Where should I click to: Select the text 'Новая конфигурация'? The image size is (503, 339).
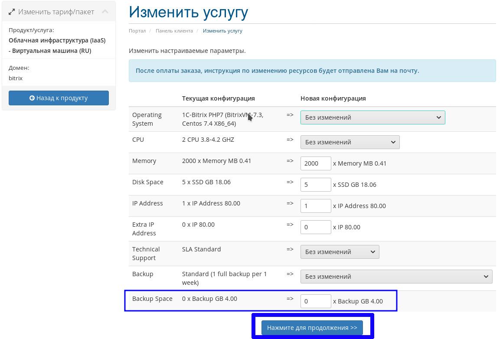tap(333, 98)
